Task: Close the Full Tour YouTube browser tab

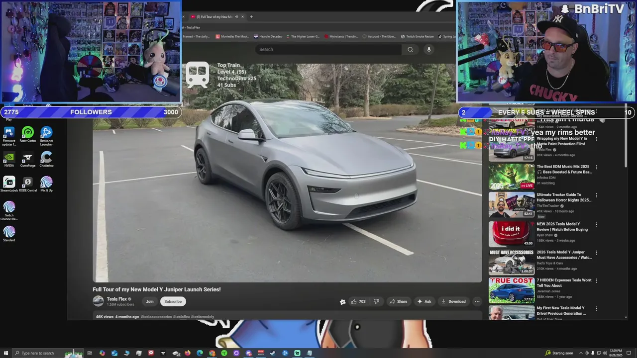Action: tap(242, 17)
